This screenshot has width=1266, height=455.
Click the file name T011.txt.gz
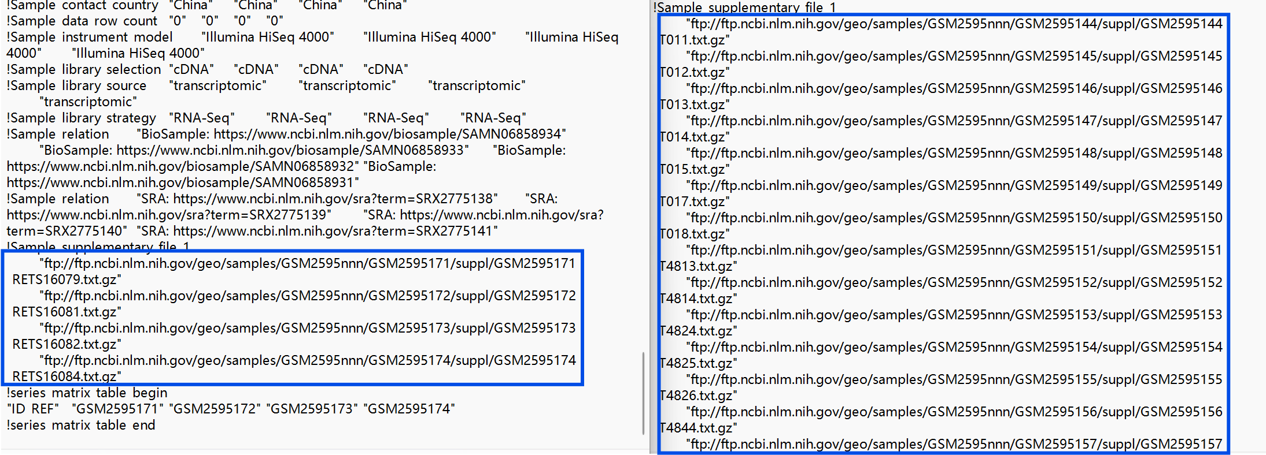point(692,40)
